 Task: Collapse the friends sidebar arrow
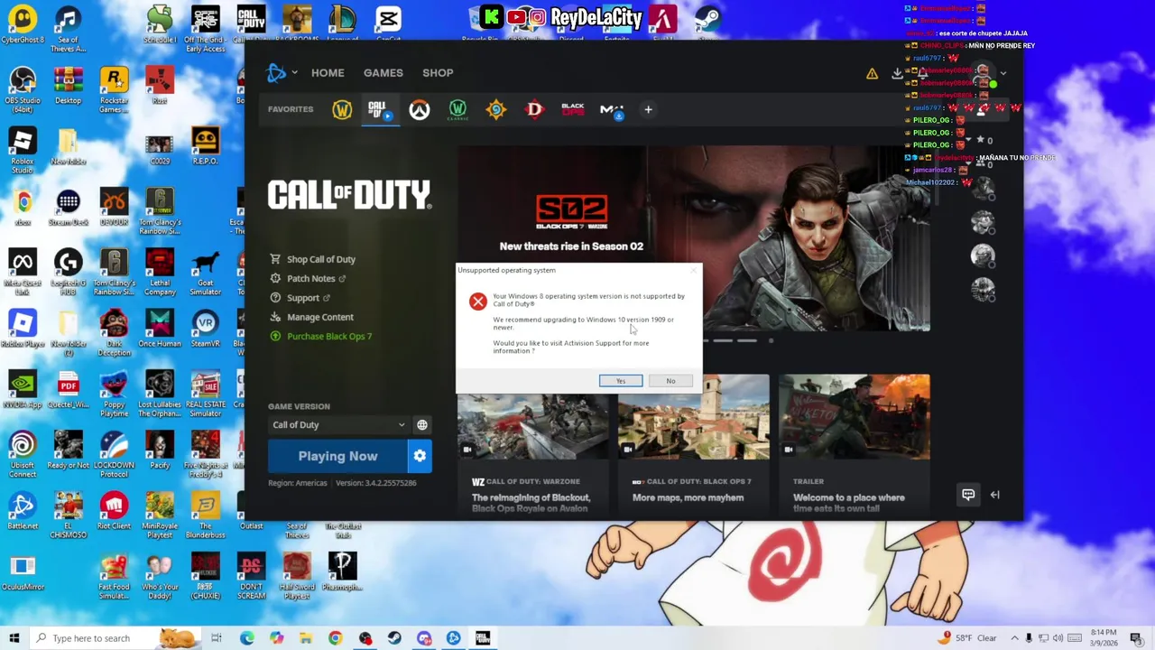(995, 494)
